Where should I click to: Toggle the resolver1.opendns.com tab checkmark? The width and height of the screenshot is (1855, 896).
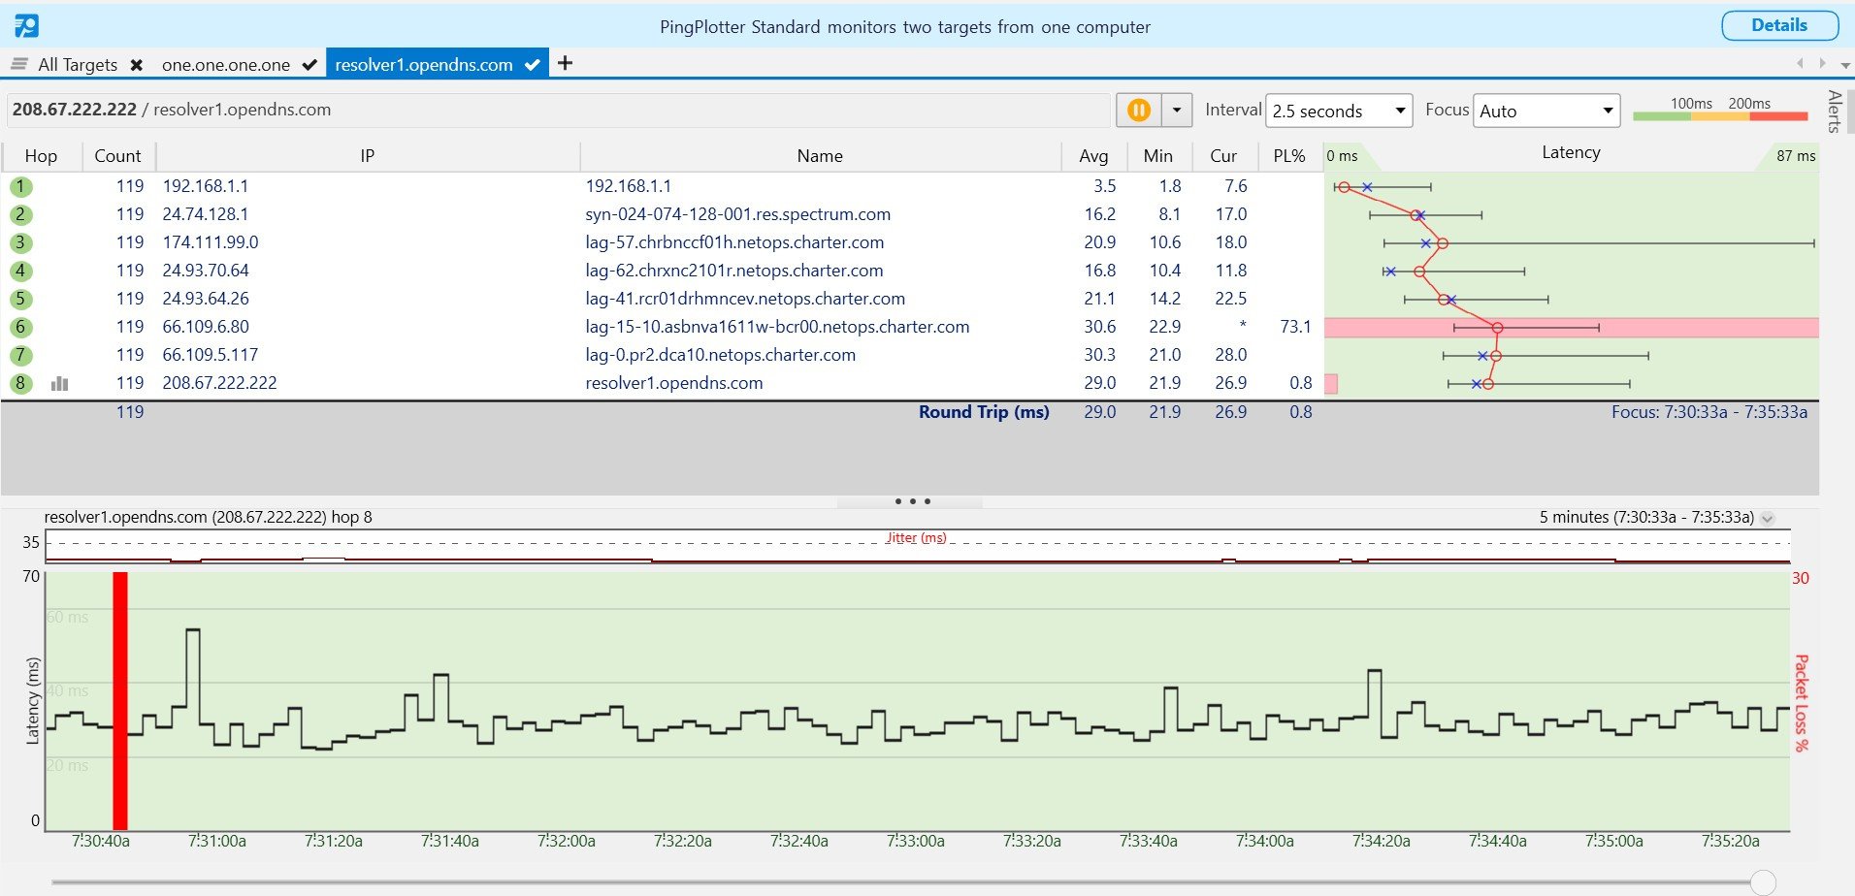click(532, 65)
